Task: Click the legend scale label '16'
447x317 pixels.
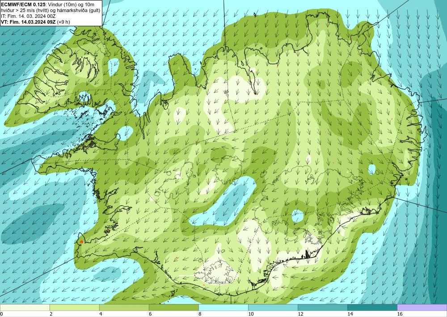Action: [400, 314]
